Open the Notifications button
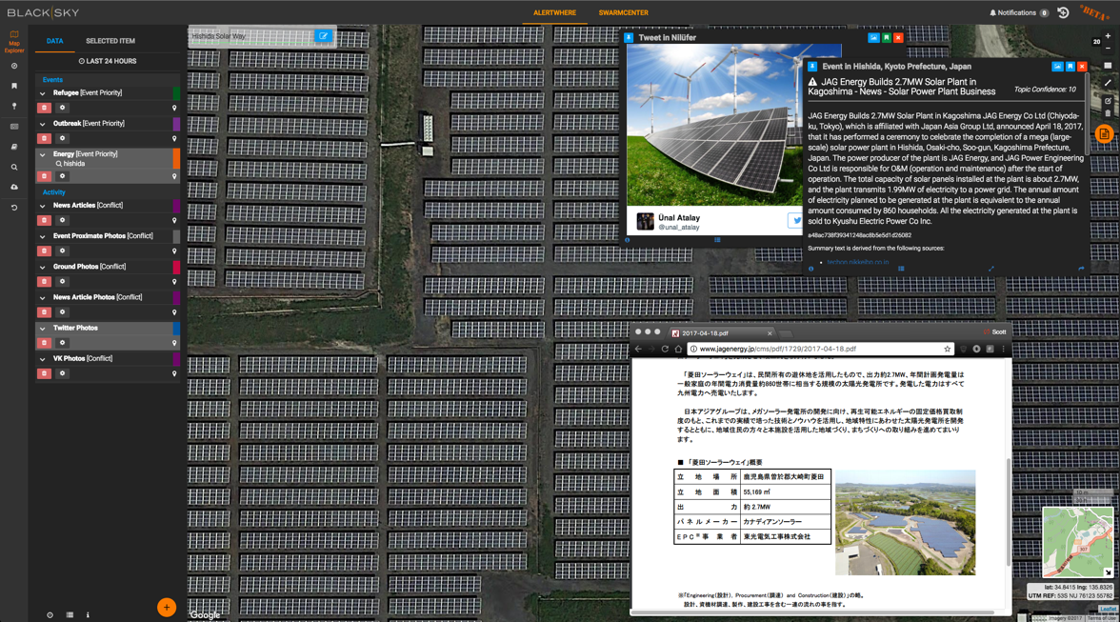 point(1018,13)
